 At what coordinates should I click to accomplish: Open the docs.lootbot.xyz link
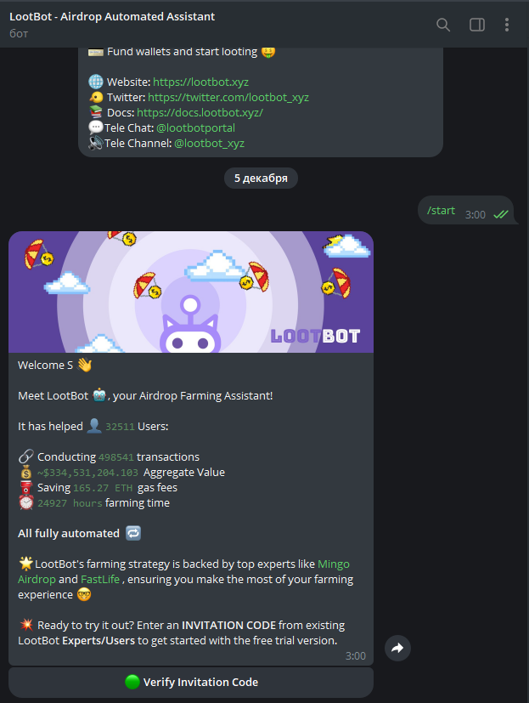click(200, 112)
